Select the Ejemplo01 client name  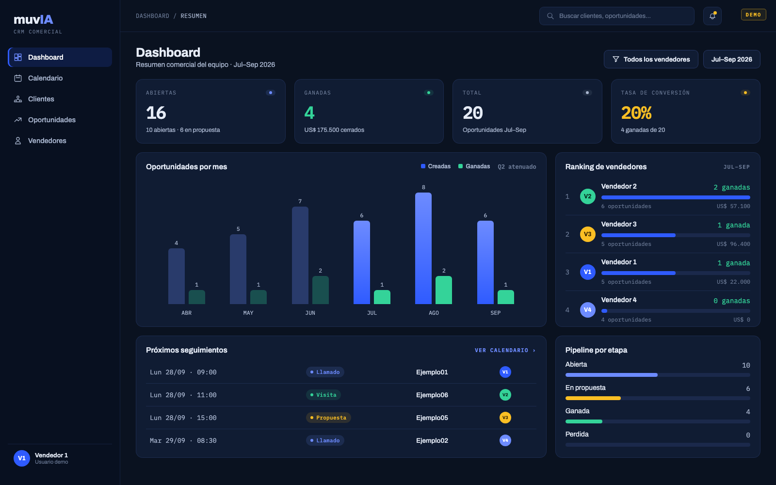pos(432,372)
